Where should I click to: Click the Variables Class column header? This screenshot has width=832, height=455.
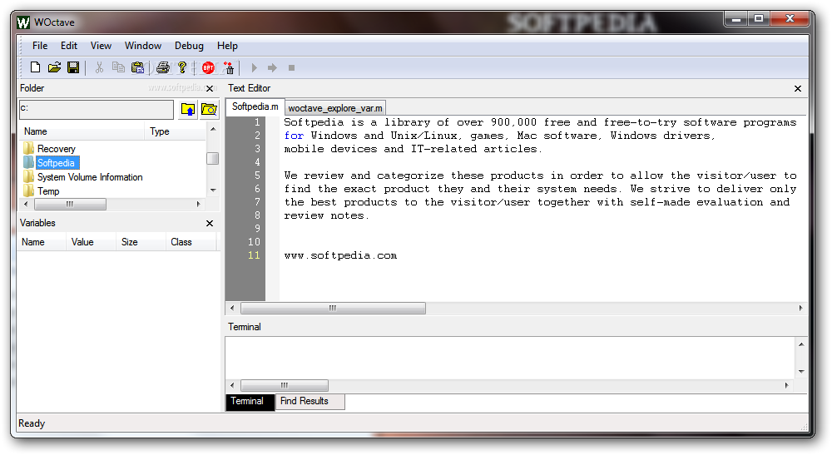(191, 242)
